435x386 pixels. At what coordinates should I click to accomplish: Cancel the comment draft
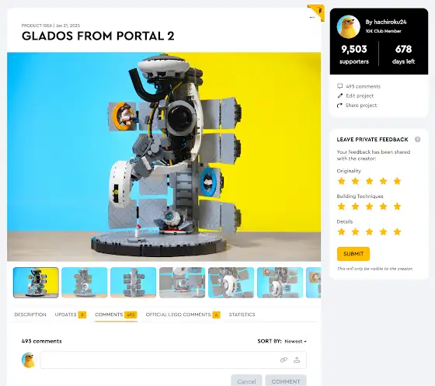(x=246, y=381)
